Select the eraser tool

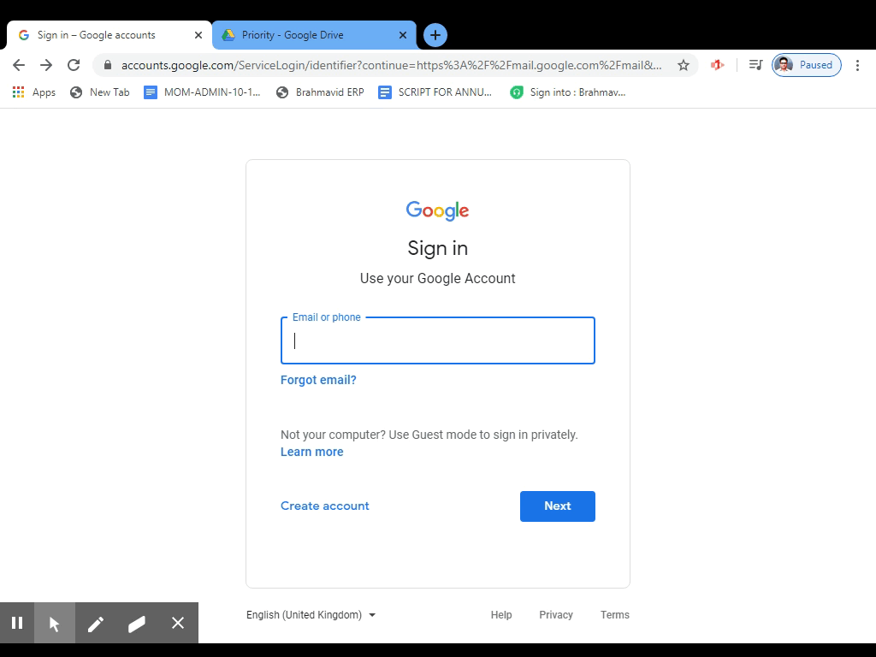[x=136, y=623]
